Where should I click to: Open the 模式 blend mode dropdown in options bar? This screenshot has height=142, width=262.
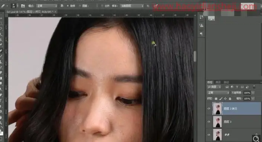pyautogui.click(x=46, y=6)
